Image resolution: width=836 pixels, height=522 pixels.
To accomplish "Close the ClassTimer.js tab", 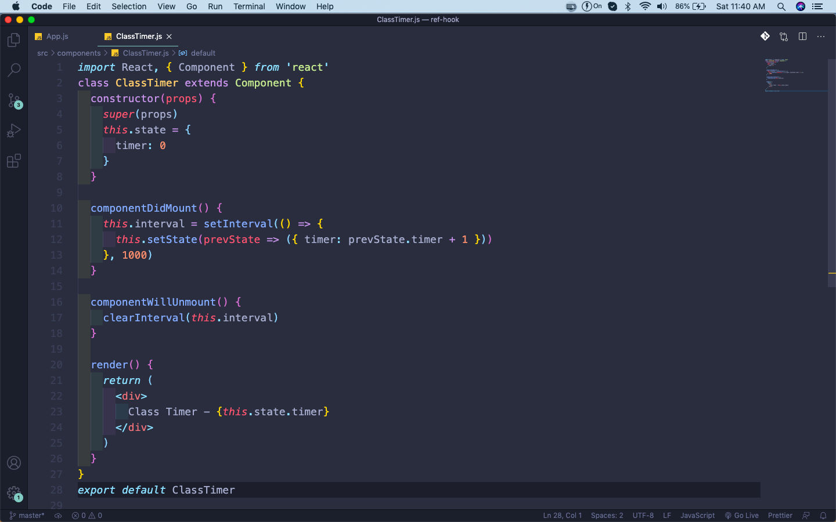I will [x=169, y=37].
